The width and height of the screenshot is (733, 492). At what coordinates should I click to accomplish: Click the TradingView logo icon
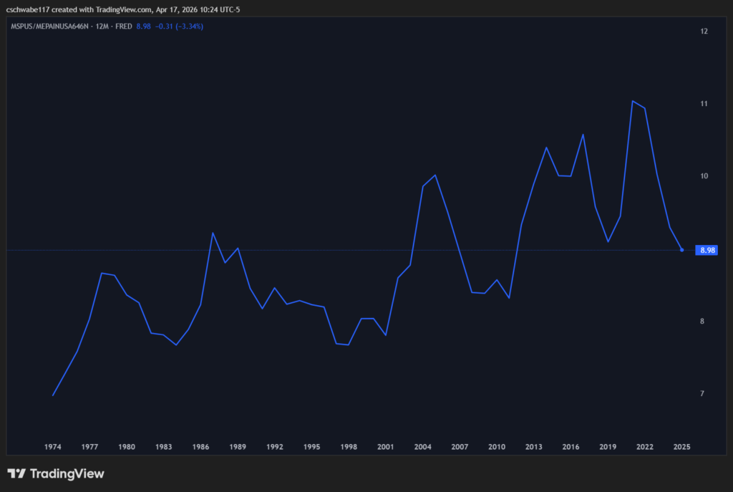(16, 473)
